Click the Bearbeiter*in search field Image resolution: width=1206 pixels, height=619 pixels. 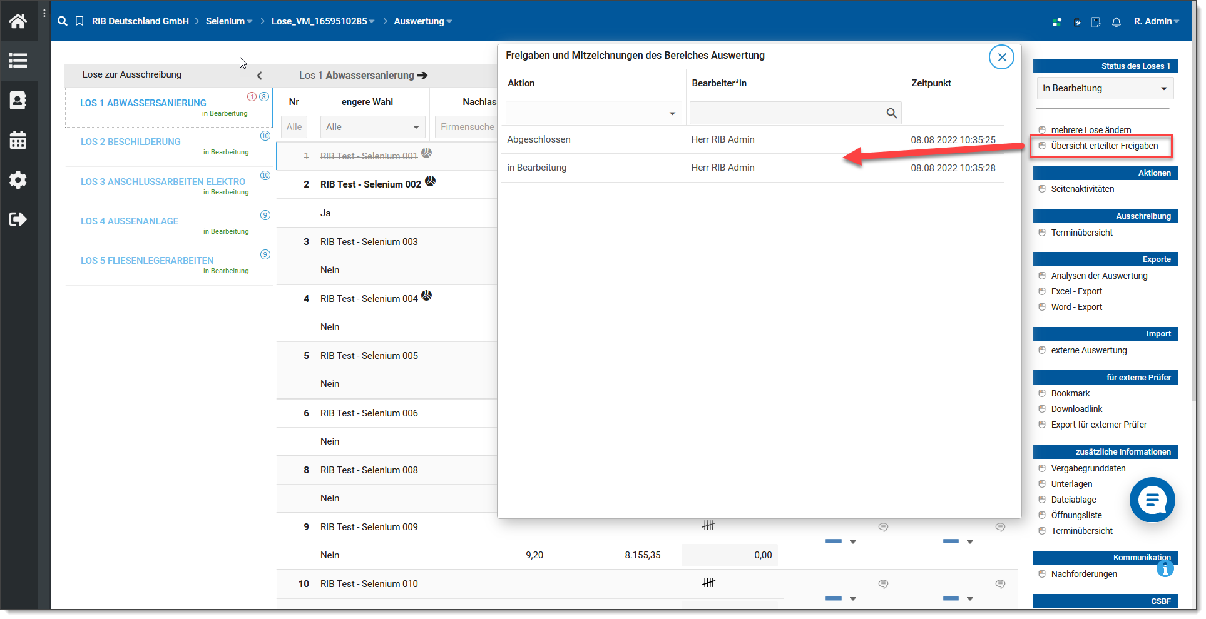(x=795, y=113)
